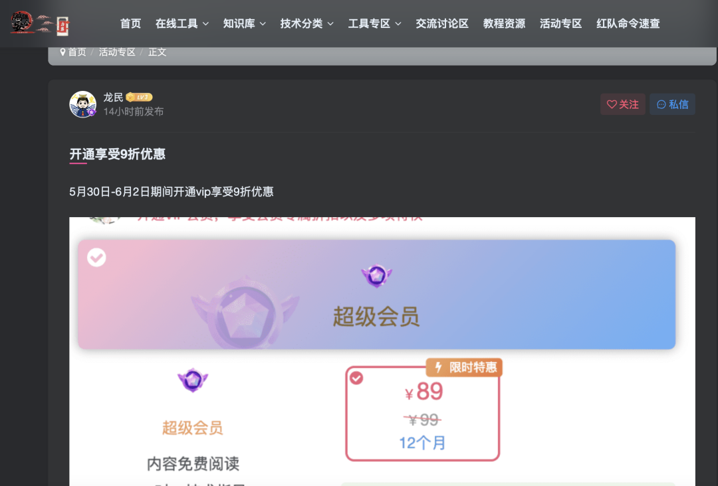Click the small VIP gem icon above 超级会员 banner text
Image resolution: width=718 pixels, height=486 pixels.
[x=376, y=276]
